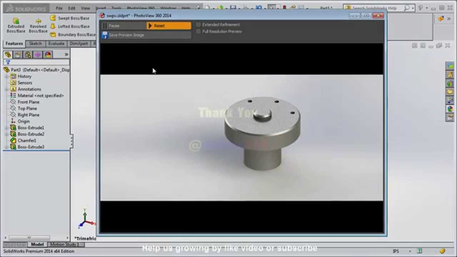Pause the PhotoView preview render
Viewport: 457px width, 257px height.
[x=124, y=26]
